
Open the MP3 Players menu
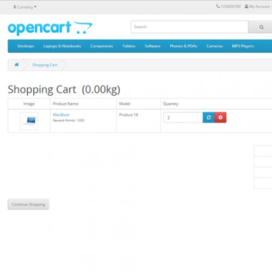(x=243, y=46)
